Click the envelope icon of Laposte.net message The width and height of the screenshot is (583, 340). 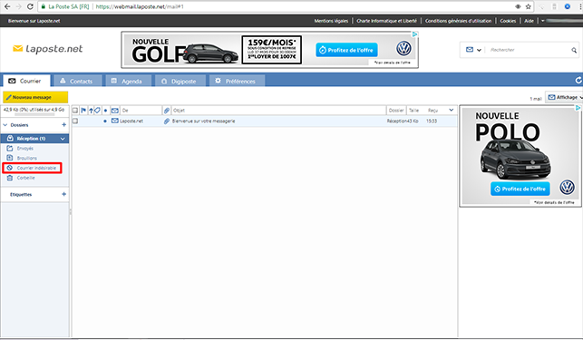point(115,121)
